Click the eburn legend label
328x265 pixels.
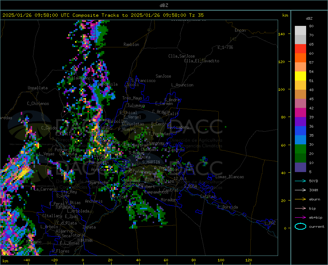pyautogui.click(x=315, y=199)
